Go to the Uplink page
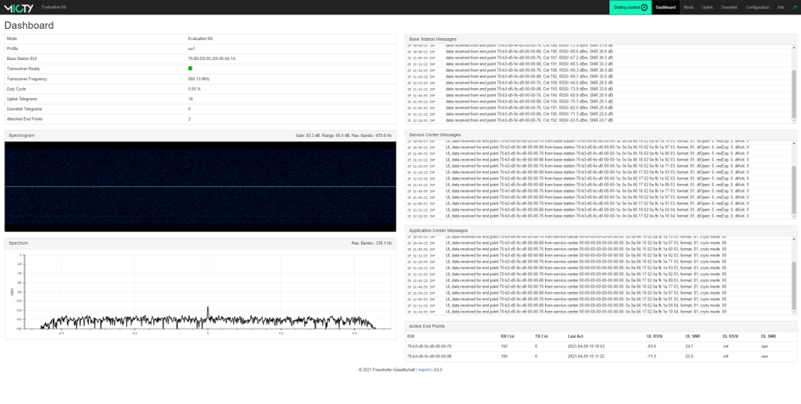The image size is (801, 404). (707, 8)
